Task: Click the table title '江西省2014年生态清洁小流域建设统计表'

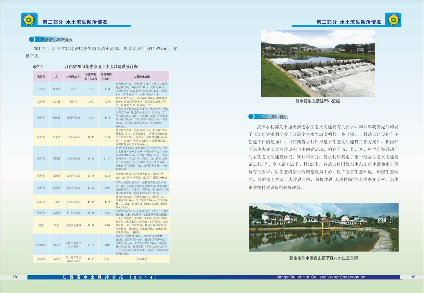Action: point(101,67)
